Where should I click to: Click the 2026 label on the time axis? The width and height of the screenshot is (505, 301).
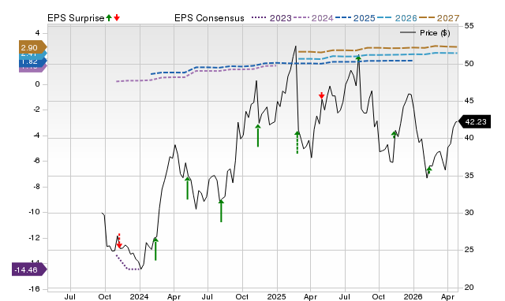coord(413,296)
